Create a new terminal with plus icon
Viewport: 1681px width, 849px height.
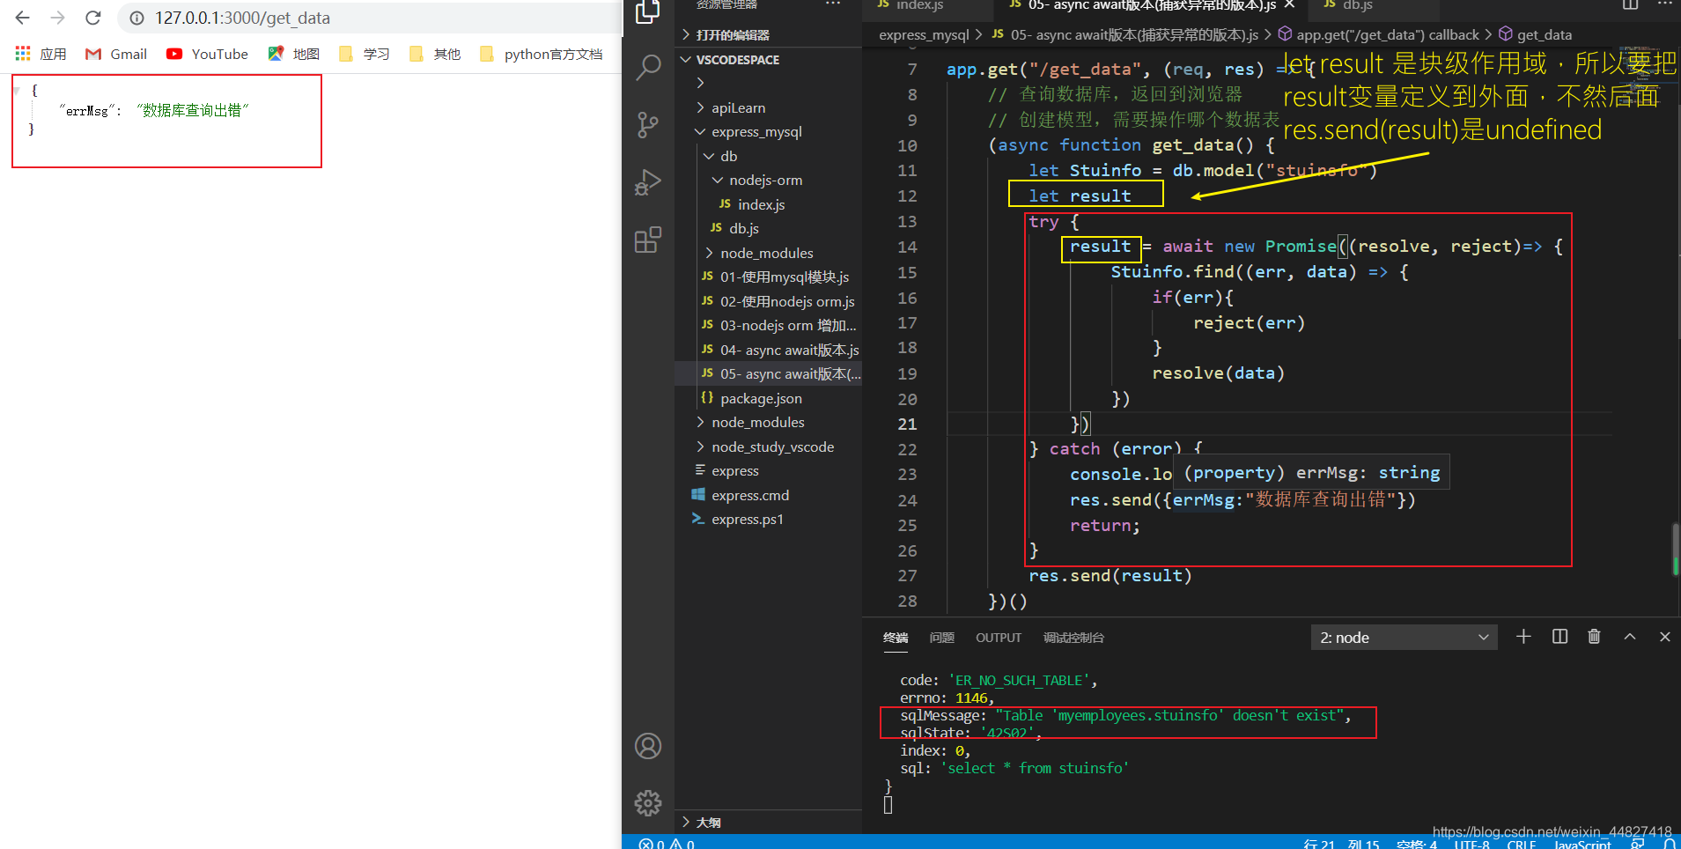(1523, 637)
